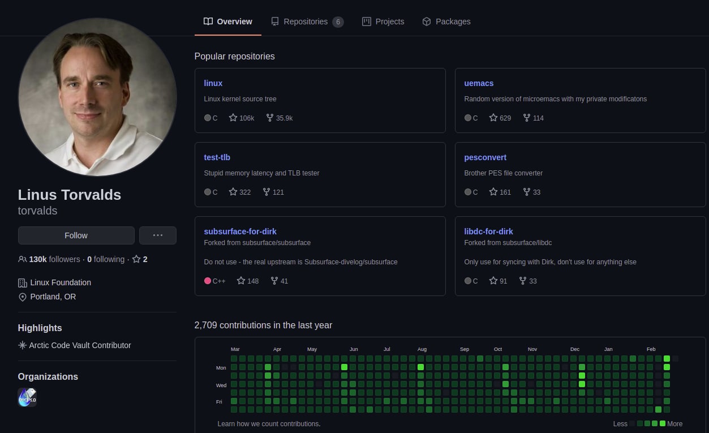This screenshot has height=433, width=709.
Task: Click the gray C language dot for linux
Action: pyautogui.click(x=208, y=118)
